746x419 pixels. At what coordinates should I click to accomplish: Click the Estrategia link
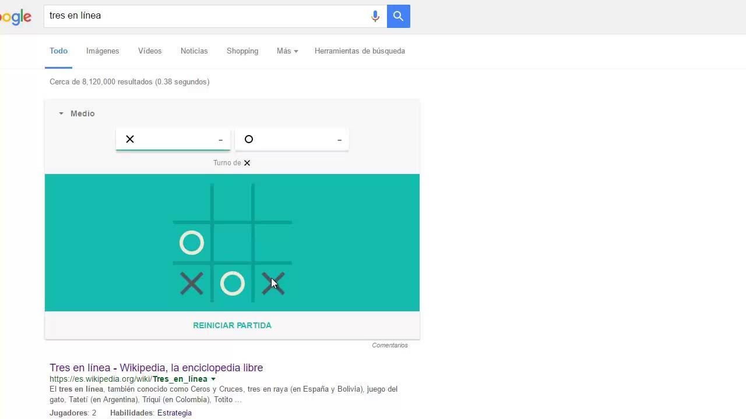point(174,413)
